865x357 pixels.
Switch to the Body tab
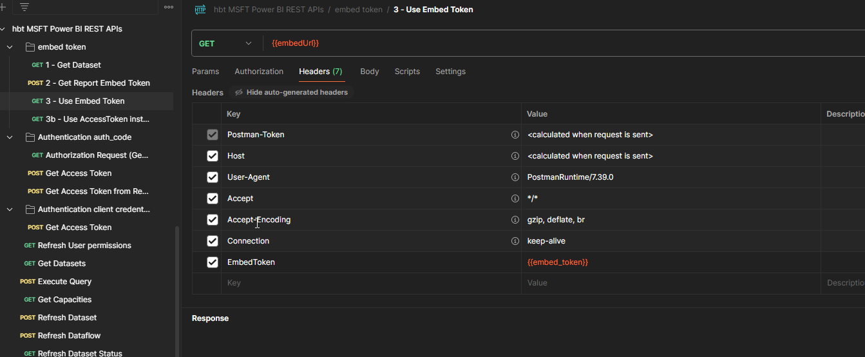pyautogui.click(x=370, y=72)
